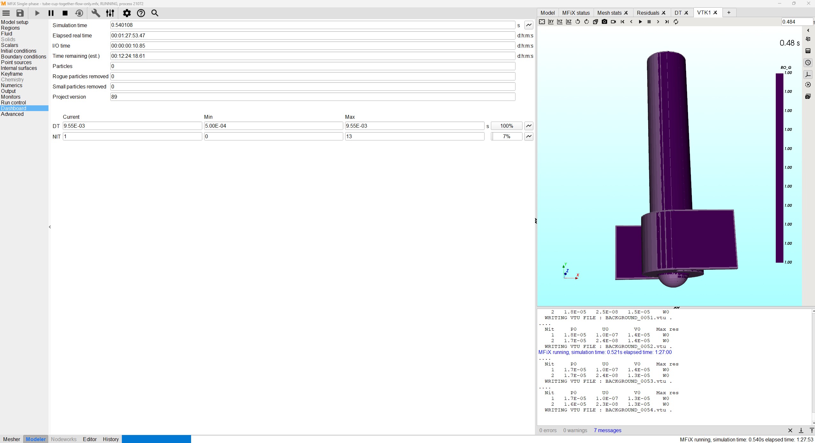
Task: Save the project with the disk icon
Action: coord(20,13)
